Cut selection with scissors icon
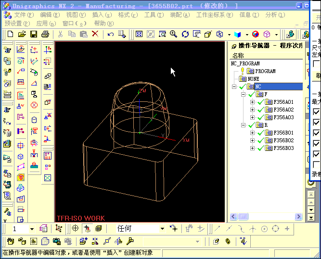Screen dimensions: 321x259 (60, 34)
